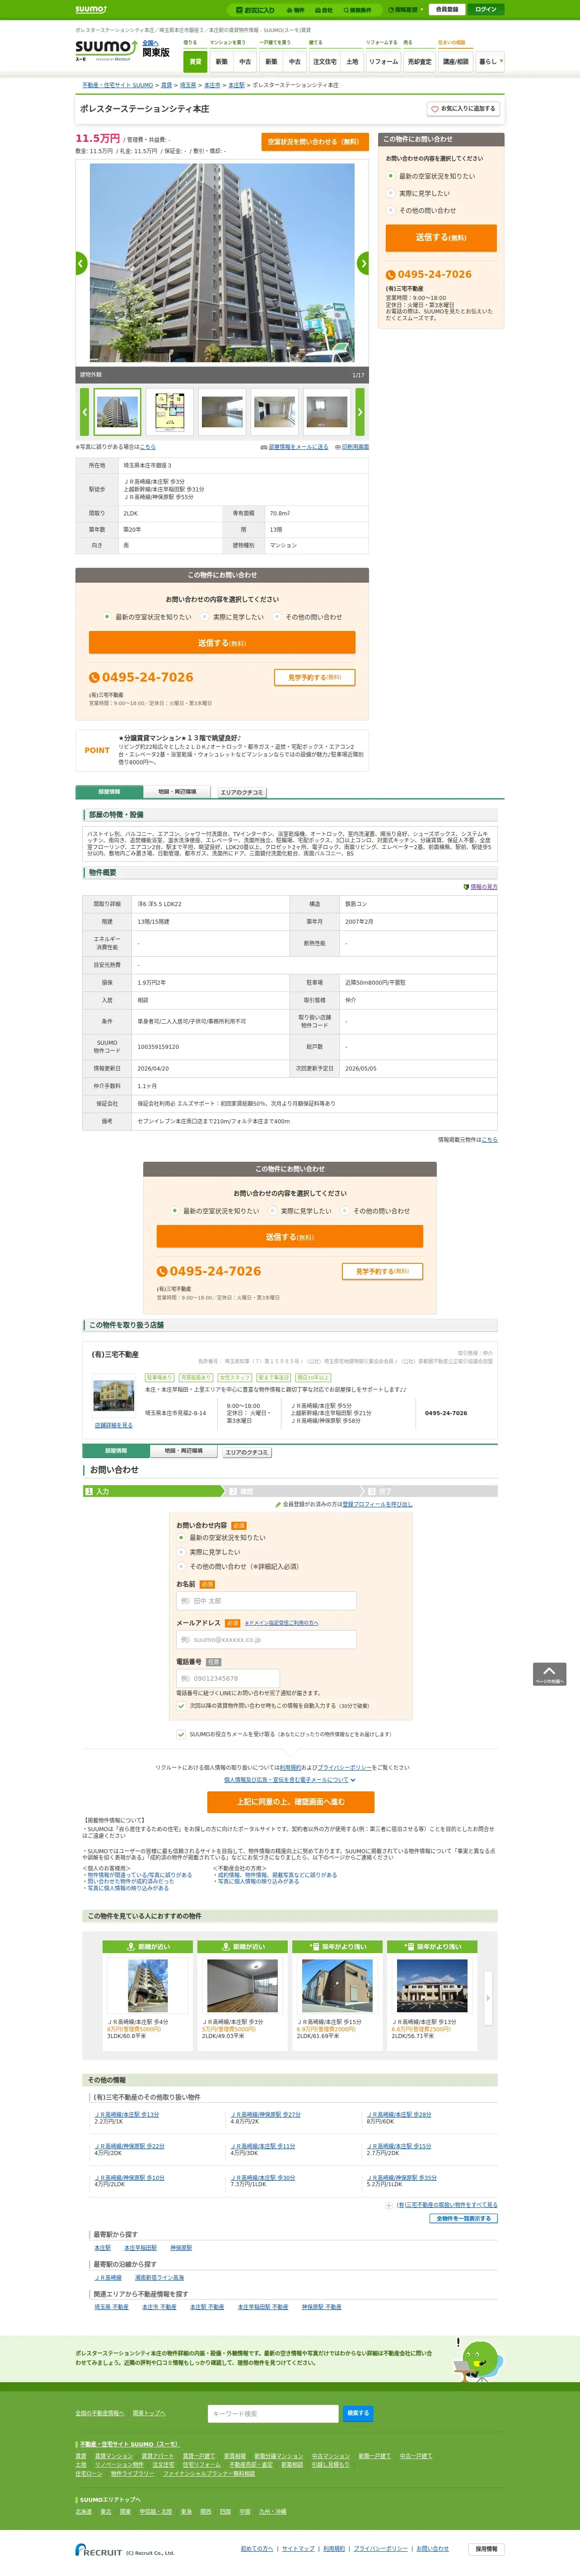Image resolution: width=580 pixels, height=2576 pixels.
Task: Click the Recruit logo in the footer
Action: pos(98,2550)
